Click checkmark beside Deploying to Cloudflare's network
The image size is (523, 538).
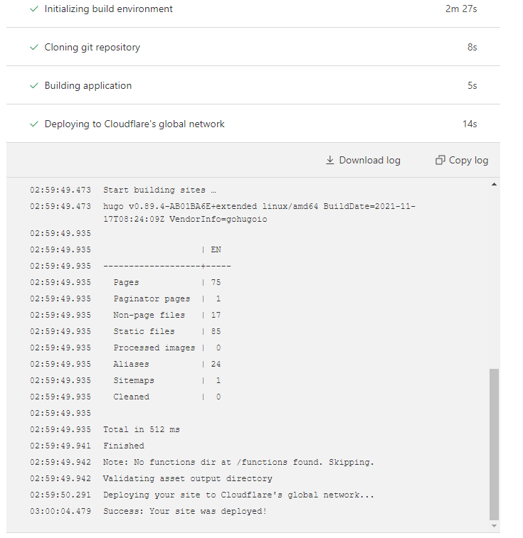[33, 124]
